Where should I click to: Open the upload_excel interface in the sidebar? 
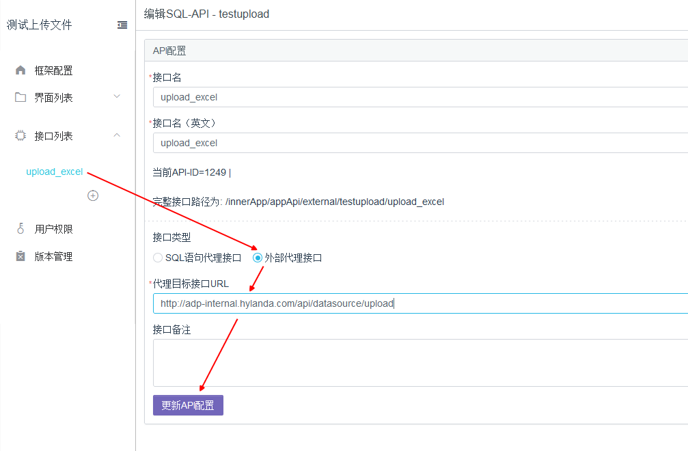click(x=55, y=172)
